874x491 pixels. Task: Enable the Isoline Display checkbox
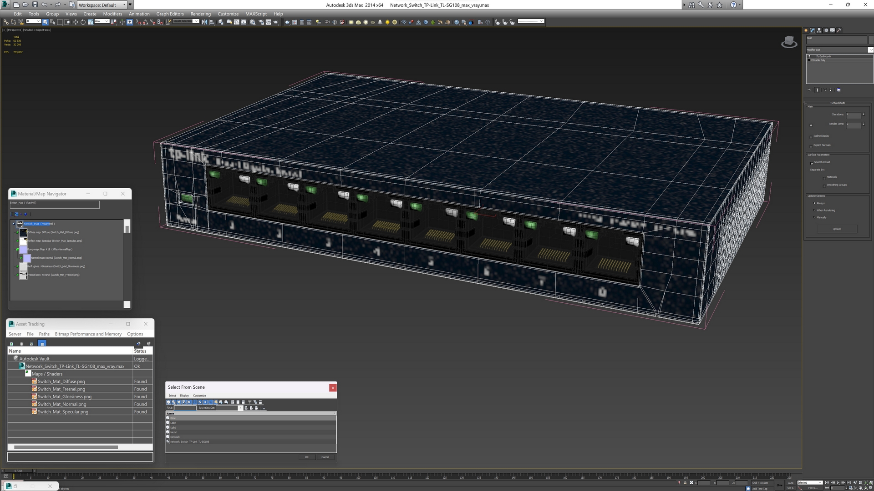811,136
